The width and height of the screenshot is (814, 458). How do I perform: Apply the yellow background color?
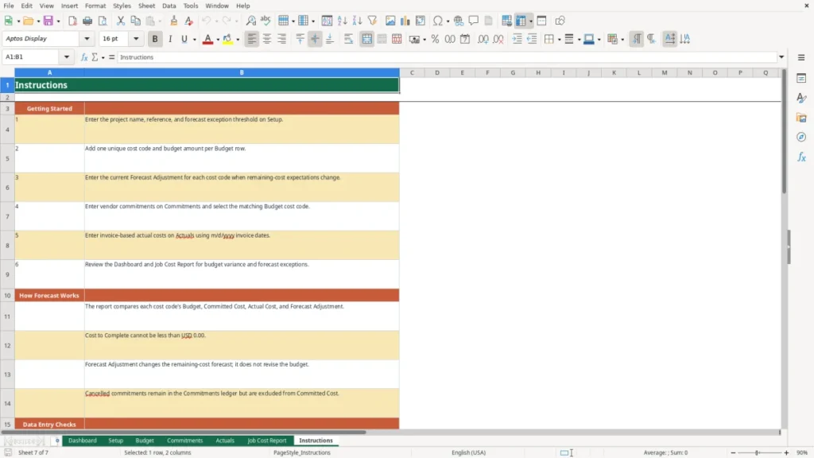227,39
